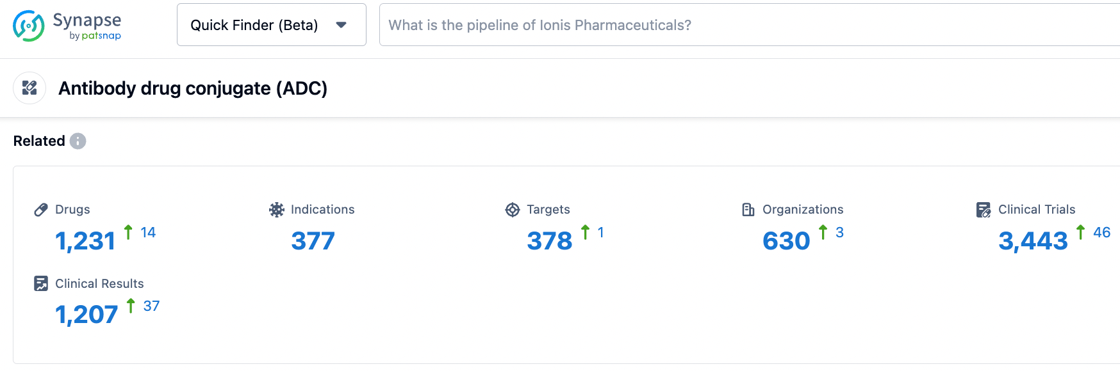Screen dimensions: 1120x371
Task: Open the 630 Organizations count link
Action: click(786, 241)
